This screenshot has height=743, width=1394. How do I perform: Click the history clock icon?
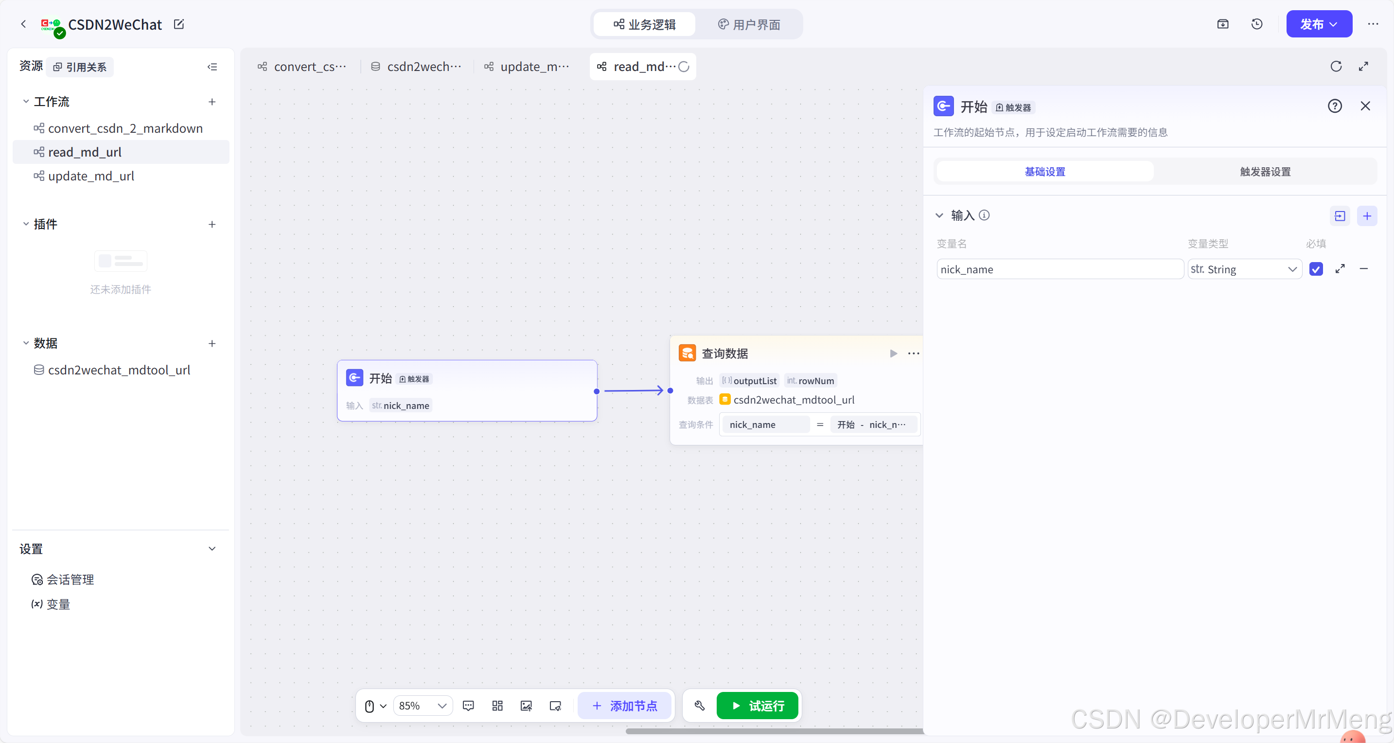(x=1256, y=24)
